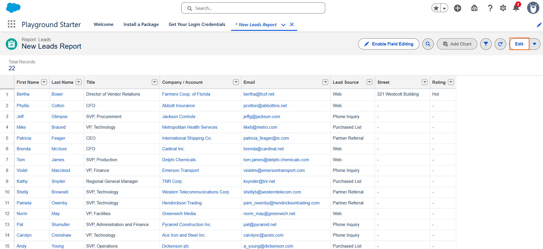This screenshot has width=543, height=249.
Task: Click the Leads report icon
Action: tap(12, 44)
